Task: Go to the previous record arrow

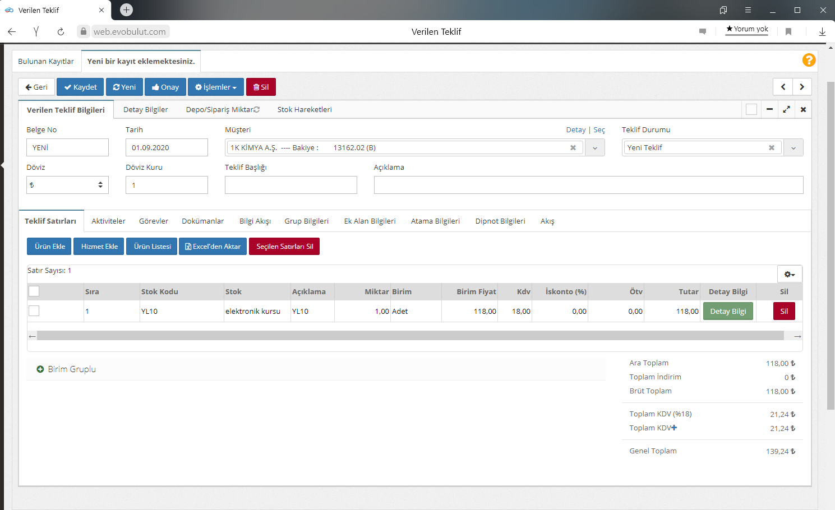Action: point(783,87)
